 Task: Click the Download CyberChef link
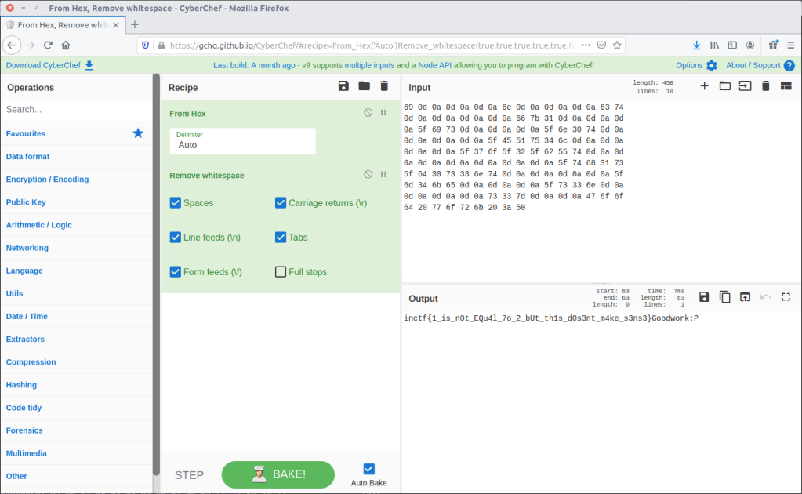[x=49, y=65]
